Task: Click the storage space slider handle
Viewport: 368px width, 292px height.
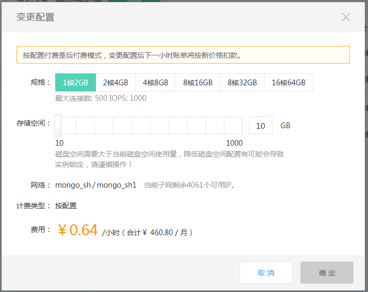Action: click(58, 126)
